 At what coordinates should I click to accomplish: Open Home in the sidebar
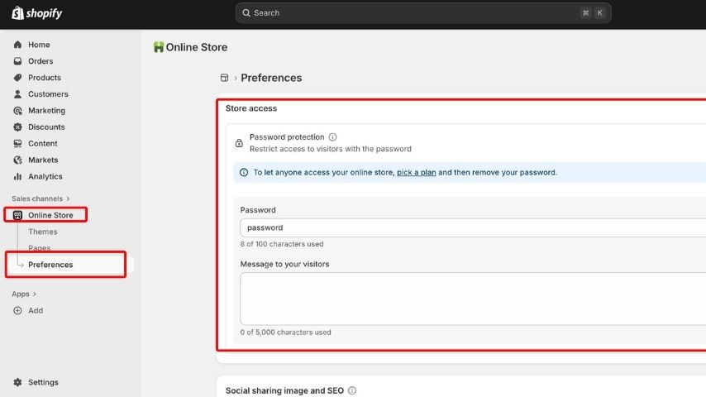point(39,45)
